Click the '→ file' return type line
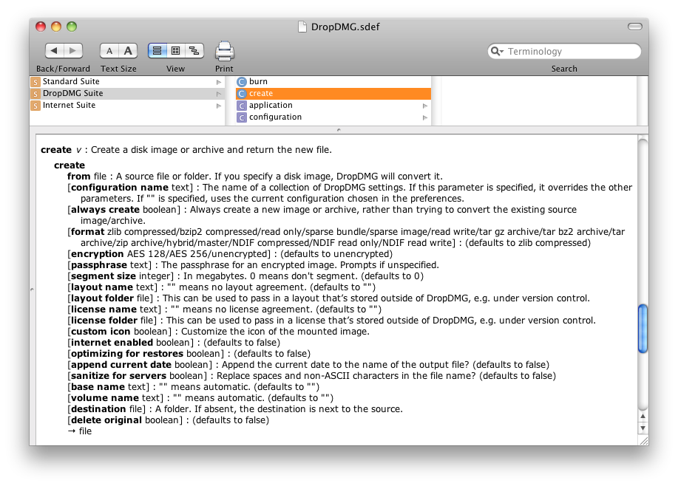This screenshot has width=678, height=486. tap(80, 431)
